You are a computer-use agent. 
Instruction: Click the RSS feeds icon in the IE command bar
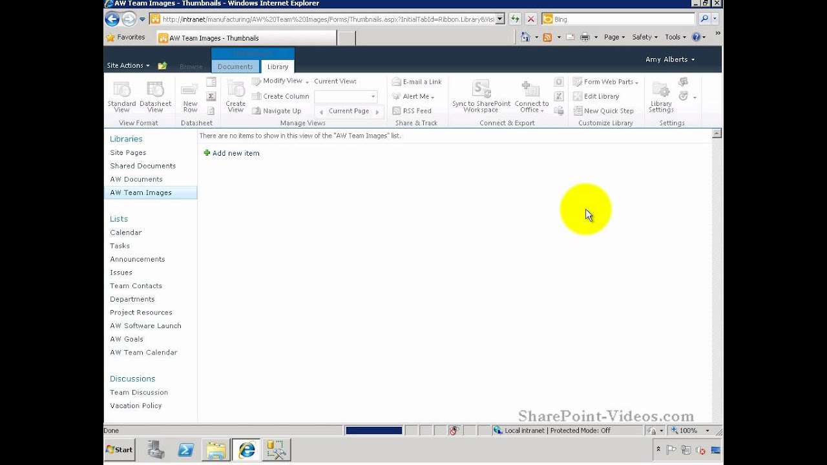coord(547,37)
